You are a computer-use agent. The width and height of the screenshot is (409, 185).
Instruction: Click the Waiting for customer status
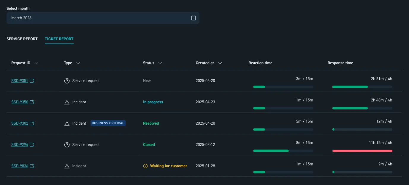click(x=169, y=166)
